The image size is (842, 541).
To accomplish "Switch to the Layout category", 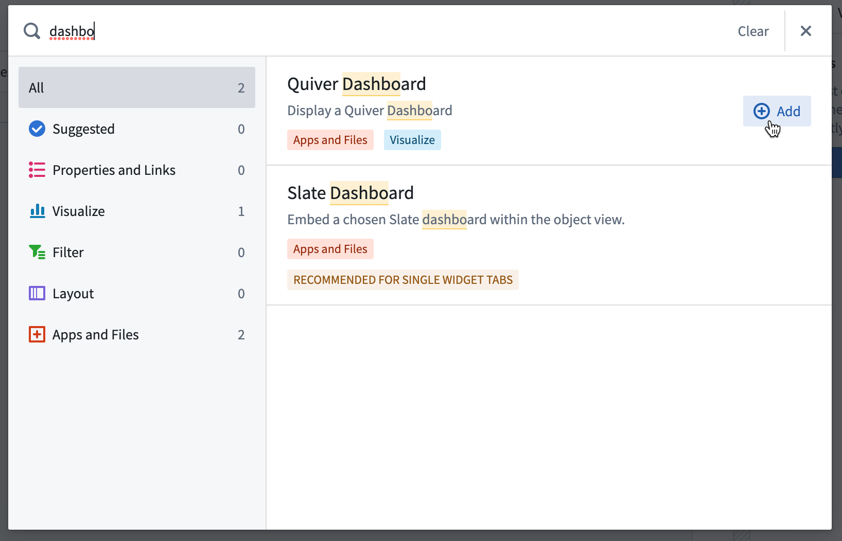I will tap(137, 293).
